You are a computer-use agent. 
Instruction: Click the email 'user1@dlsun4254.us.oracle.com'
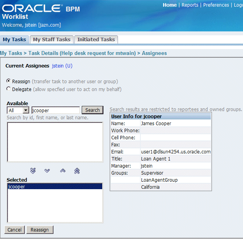(176, 152)
